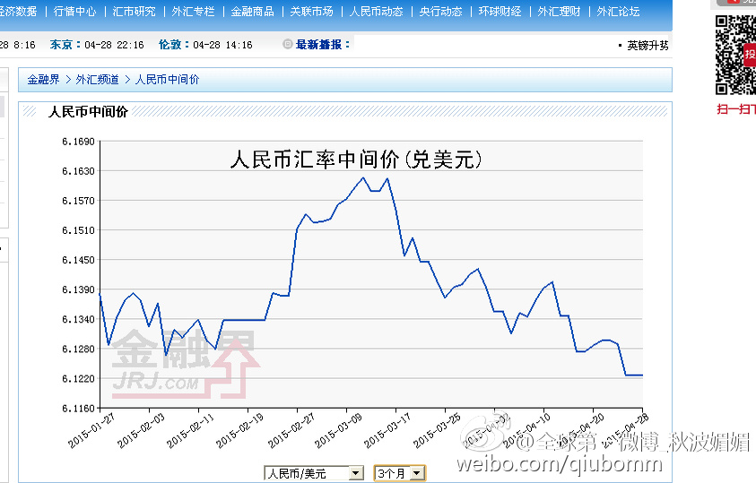
Task: Open the 金融商品 nav item
Action: [x=252, y=12]
